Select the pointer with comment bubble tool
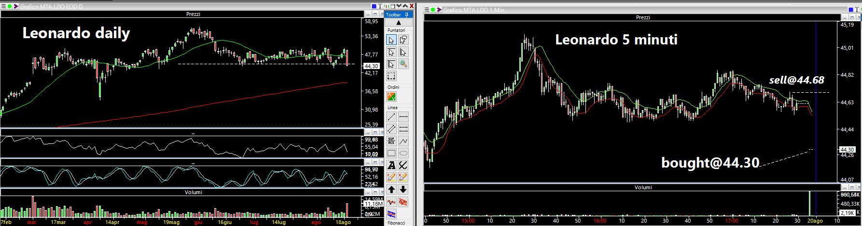 tap(403, 40)
